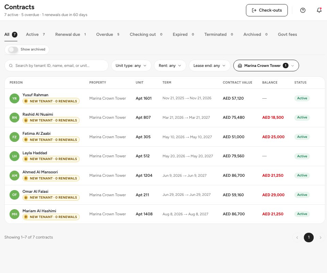Click Rashid Al Nuaimi's RN avatar
327x273 pixels.
point(14,118)
